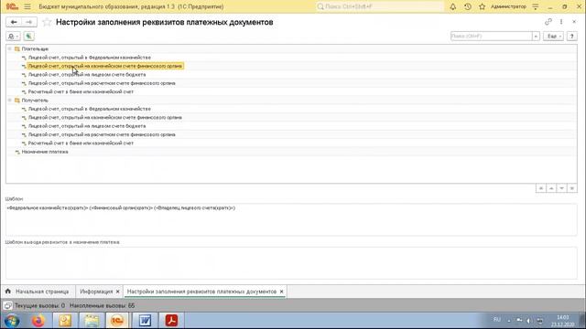Click the status bar calls window icon

coord(7,305)
